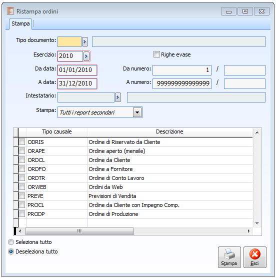This screenshot has height=278, width=276.
Task: Click the Intestatario lookup arrow icon
Action: 118,97
